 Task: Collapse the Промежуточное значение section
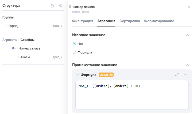coord(188,65)
